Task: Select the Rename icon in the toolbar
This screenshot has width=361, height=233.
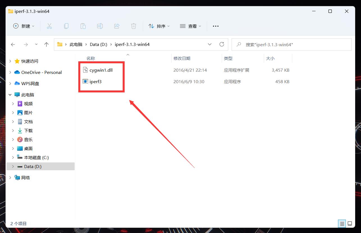Action: (x=100, y=26)
